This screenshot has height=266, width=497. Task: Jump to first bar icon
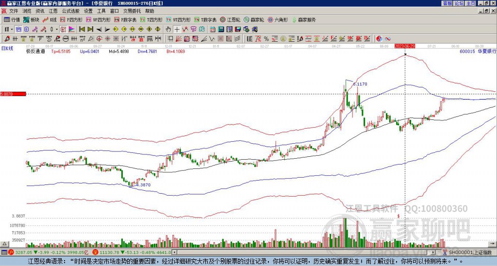82,29
